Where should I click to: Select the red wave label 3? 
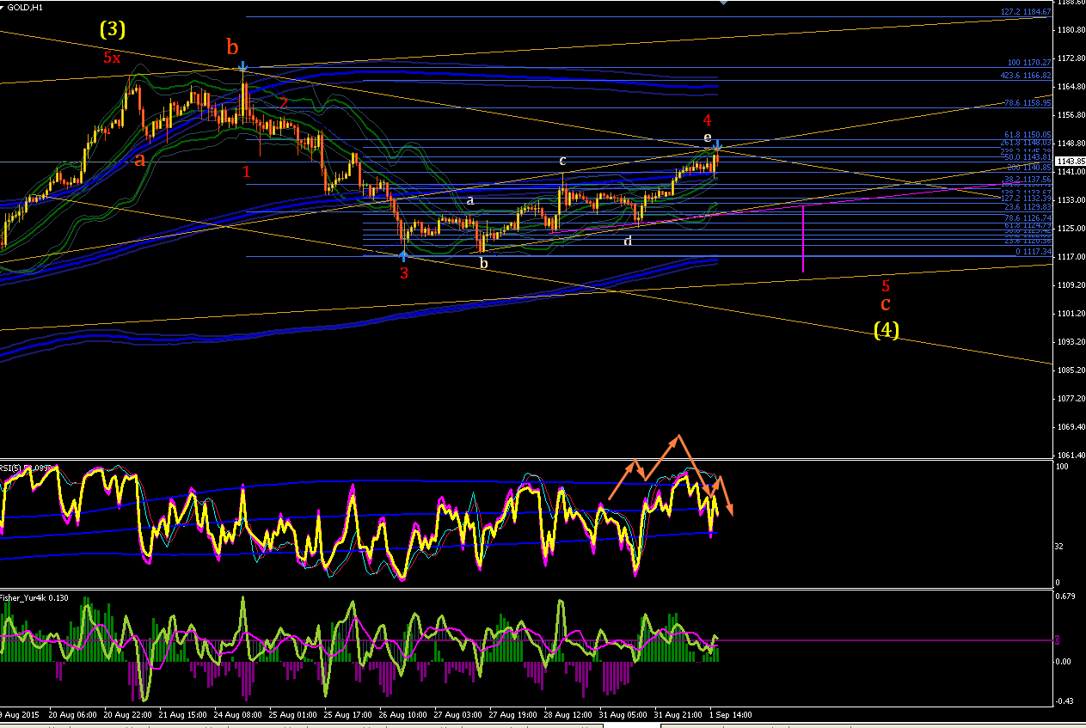[403, 273]
